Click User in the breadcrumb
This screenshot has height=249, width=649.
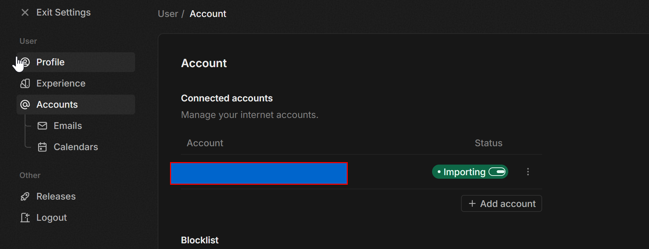(168, 14)
